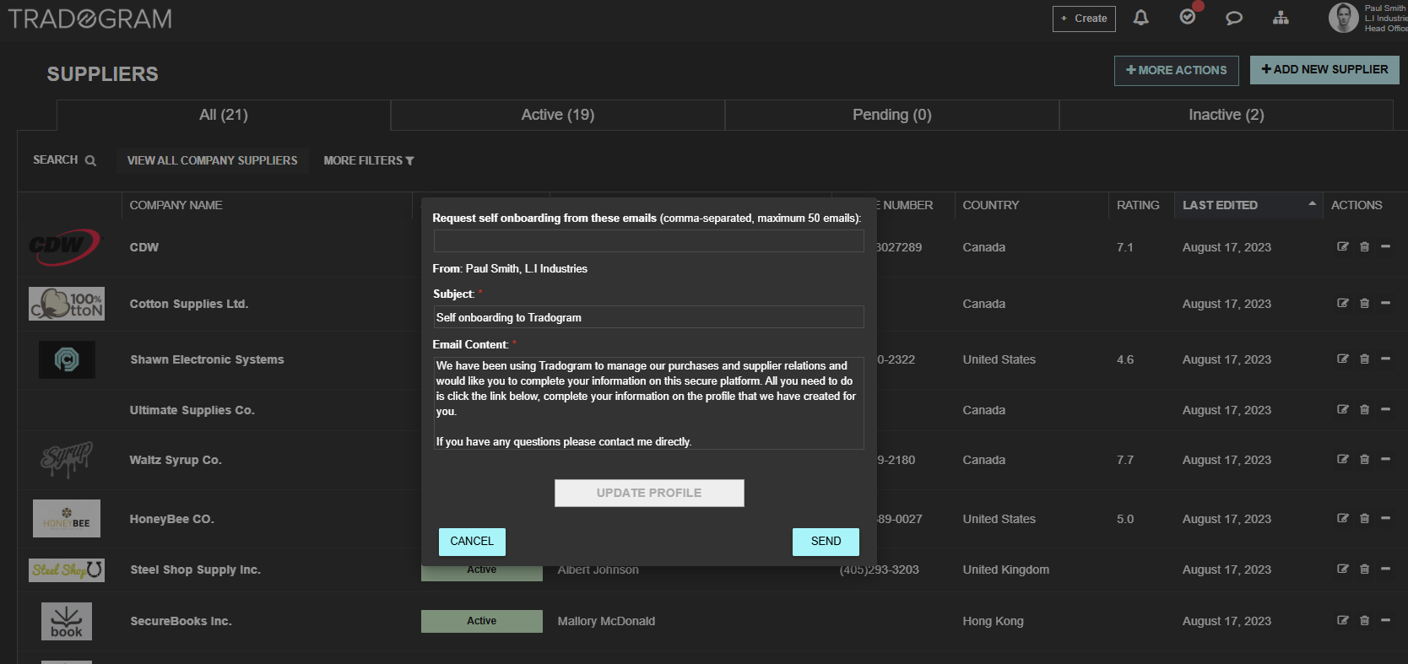
Task: Open the Waltz Syrup Co. supplier name
Action: tap(175, 460)
